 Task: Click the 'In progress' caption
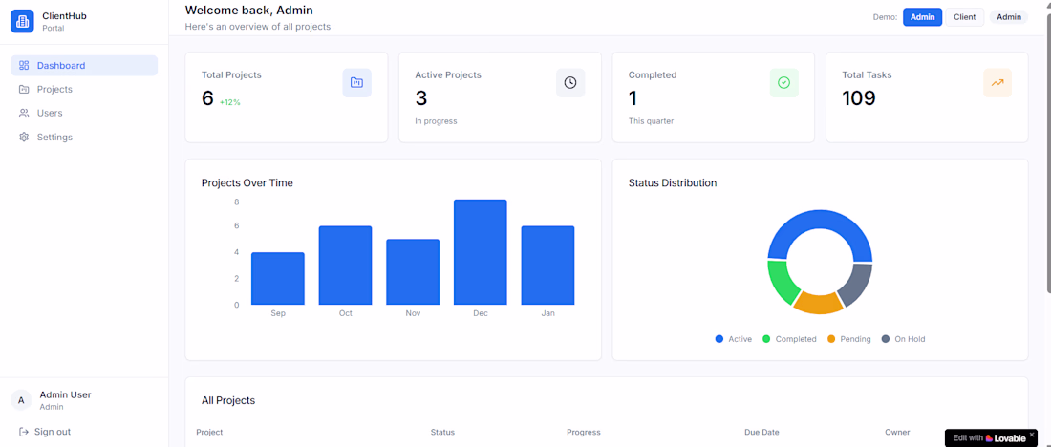(436, 121)
